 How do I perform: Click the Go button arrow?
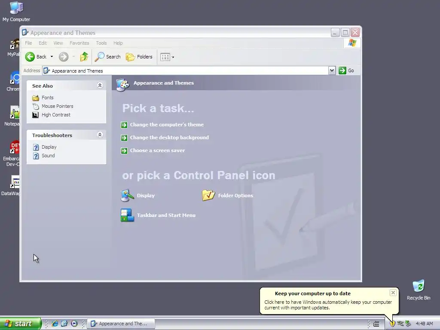click(x=342, y=70)
